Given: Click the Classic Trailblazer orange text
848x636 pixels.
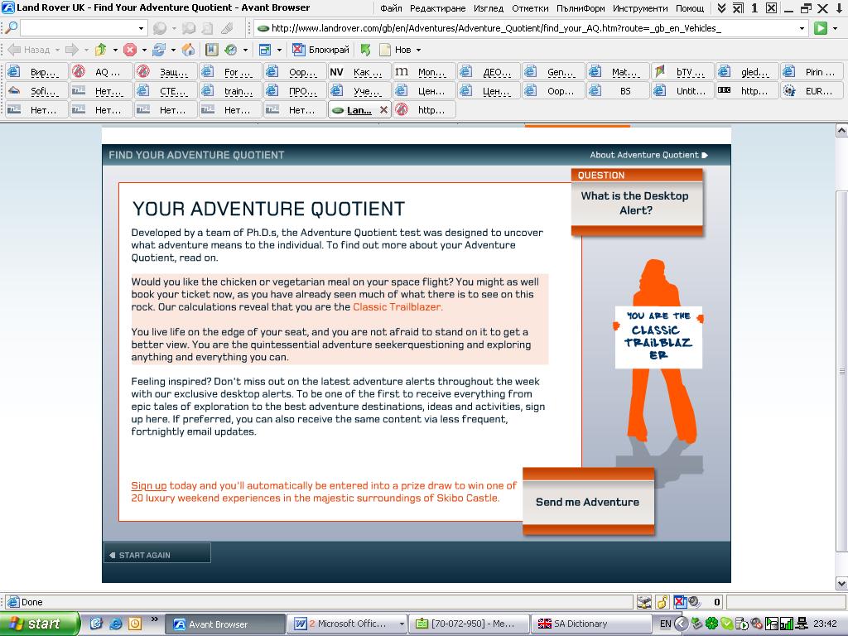Looking at the screenshot, I should pyautogui.click(x=397, y=306).
